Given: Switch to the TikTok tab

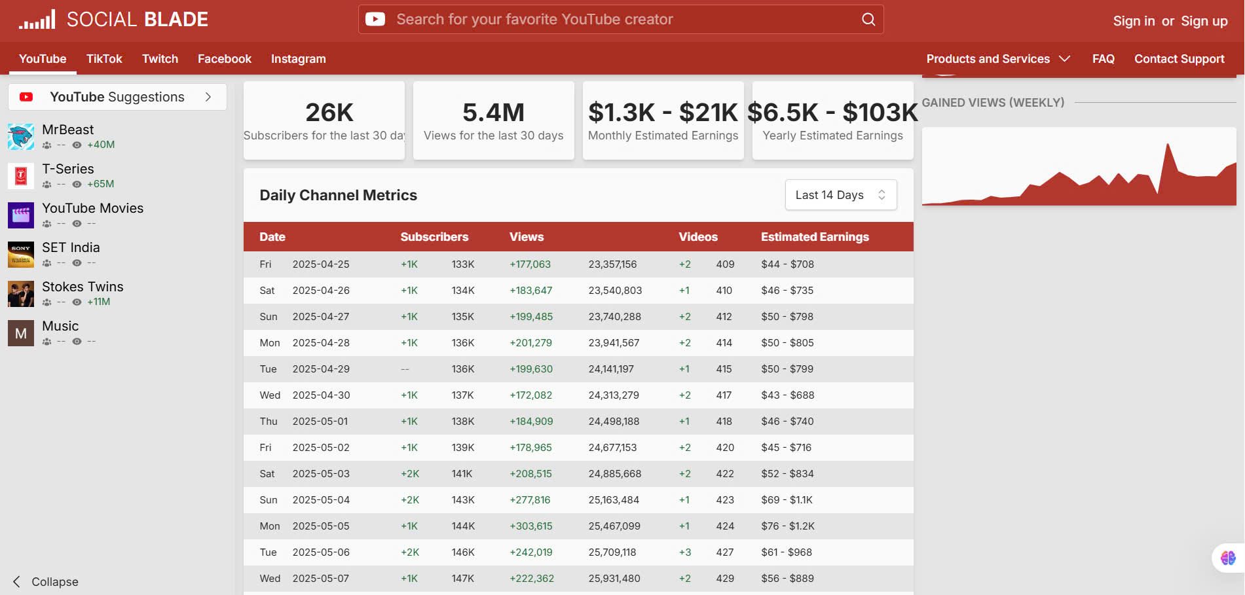Looking at the screenshot, I should [x=104, y=59].
